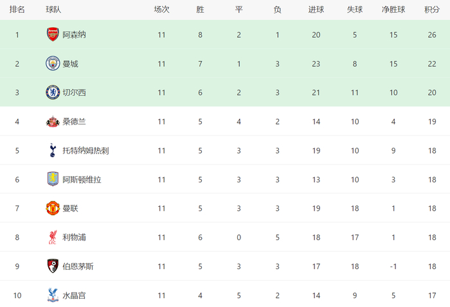
Task: Click the Chelsea club badge icon
Action: click(53, 92)
